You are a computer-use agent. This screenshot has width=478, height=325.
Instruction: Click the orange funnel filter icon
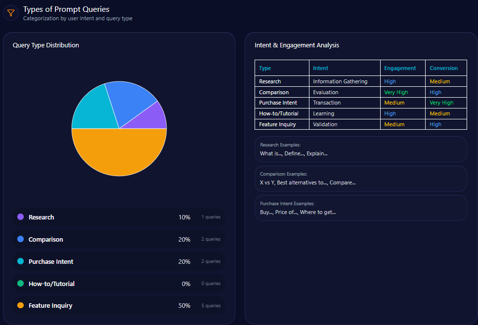coord(11,13)
